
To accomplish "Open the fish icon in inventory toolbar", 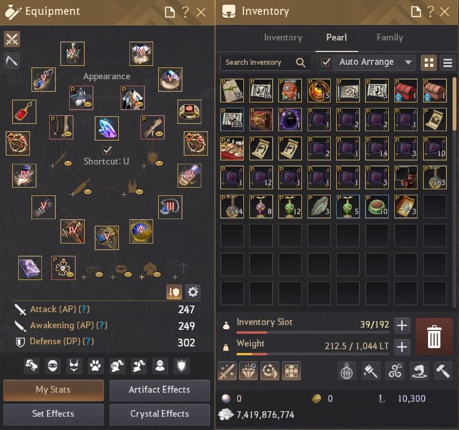I will (x=419, y=371).
